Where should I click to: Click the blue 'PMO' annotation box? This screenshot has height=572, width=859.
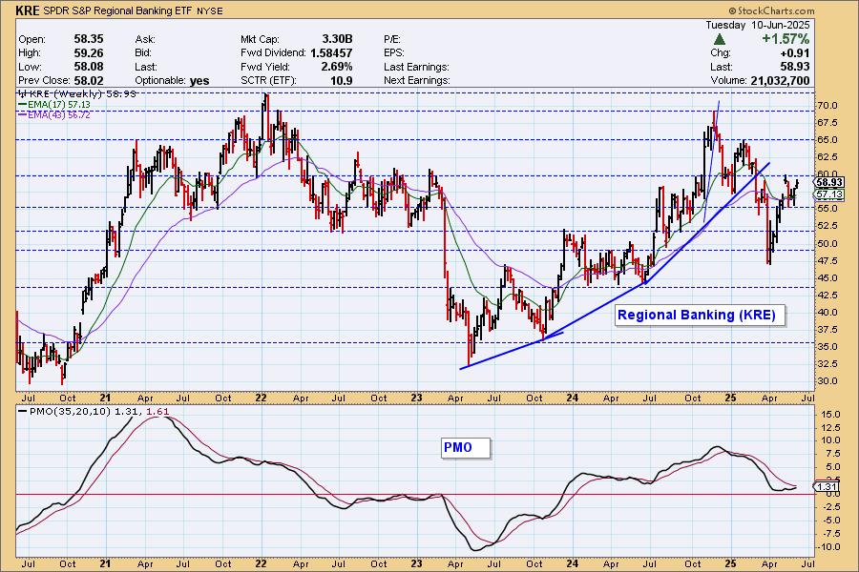[x=466, y=448]
